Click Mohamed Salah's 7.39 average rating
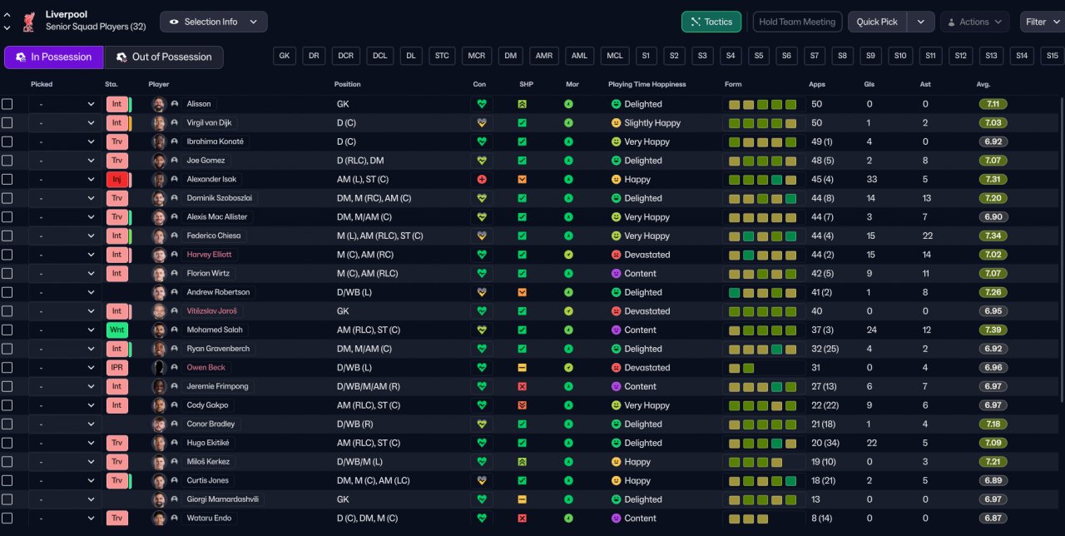Viewport: 1065px width, 536px height. 993,330
